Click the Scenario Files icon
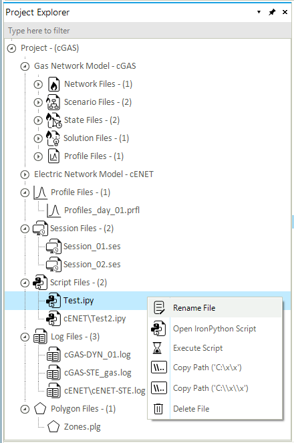Image resolution: width=294 pixels, height=443 pixels. tap(53, 102)
